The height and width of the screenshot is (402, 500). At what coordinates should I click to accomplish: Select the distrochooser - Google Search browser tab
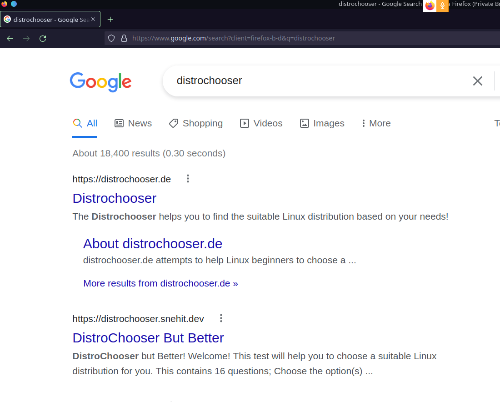click(x=50, y=19)
